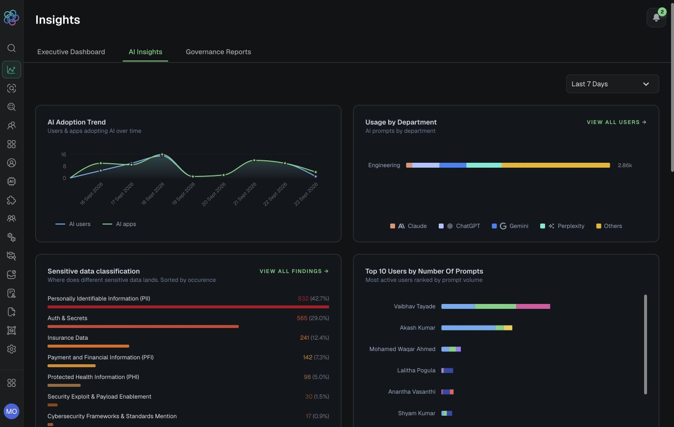Click the 'Payment and Financial Information (PFI)' label
Screen dimensions: 674x427
tap(100, 357)
